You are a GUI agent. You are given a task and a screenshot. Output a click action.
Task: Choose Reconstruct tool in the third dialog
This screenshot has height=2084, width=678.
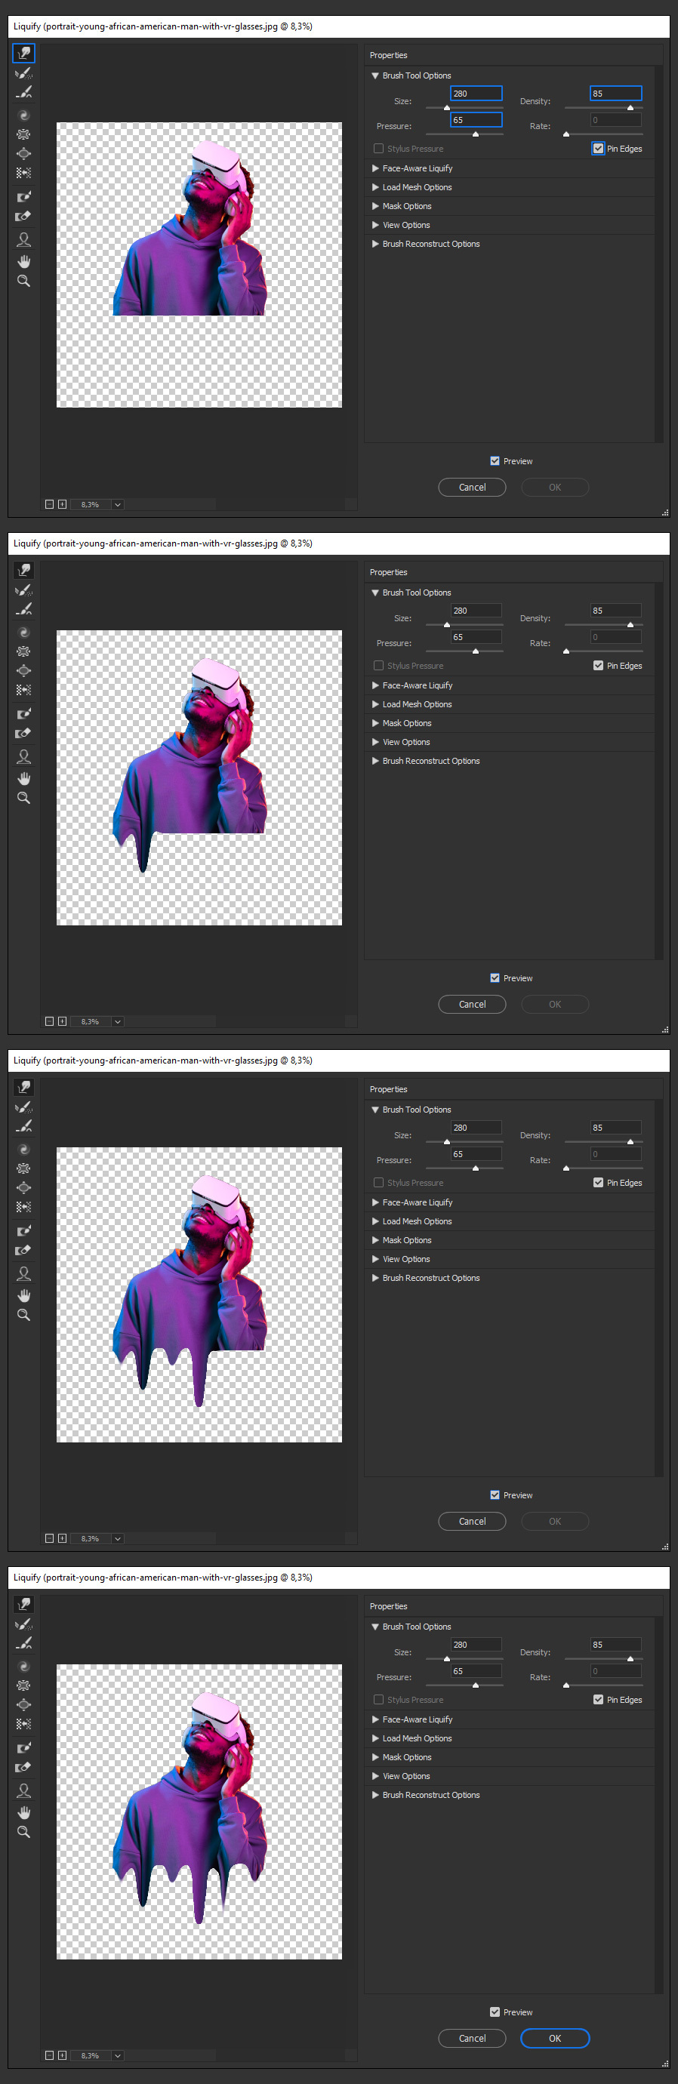point(23,1107)
